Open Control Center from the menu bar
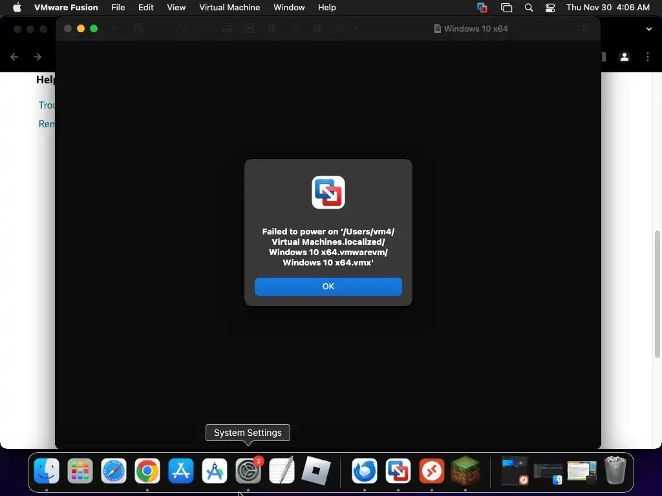 pos(550,7)
